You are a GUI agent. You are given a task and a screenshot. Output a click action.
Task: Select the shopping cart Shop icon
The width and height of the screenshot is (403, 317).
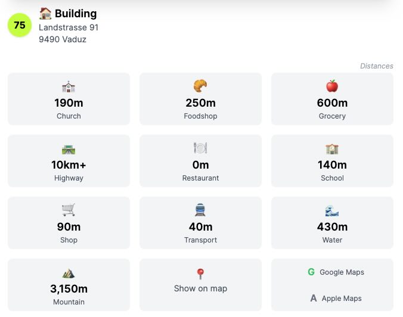click(69, 210)
